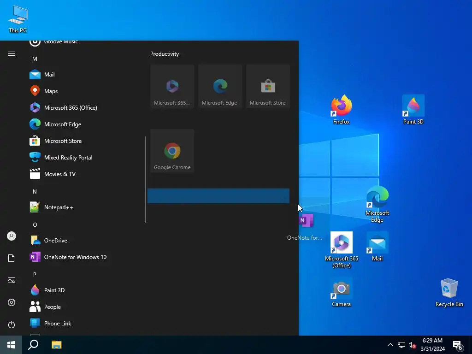
Task: Jump to letter P section header
Action: [x=35, y=275]
